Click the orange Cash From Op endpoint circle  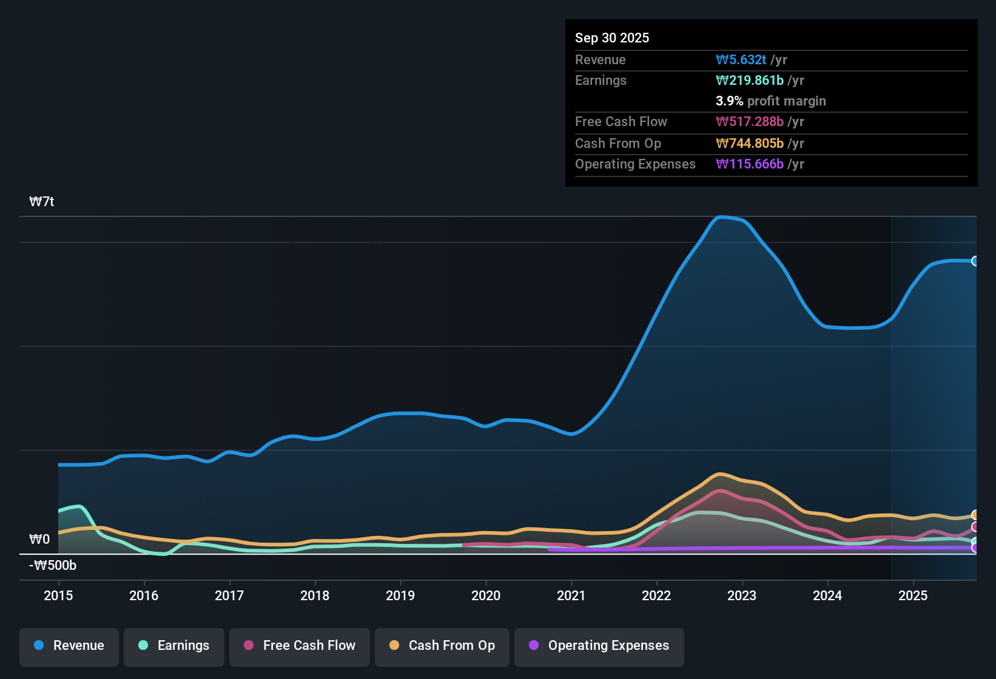click(x=975, y=515)
